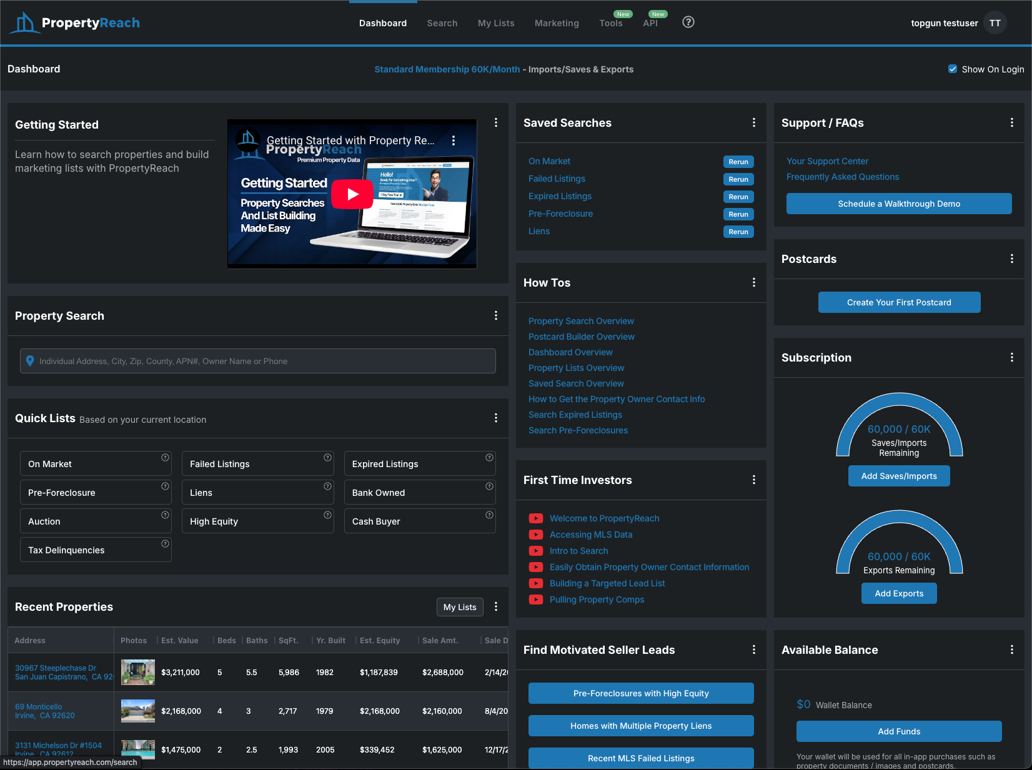The image size is (1032, 770).
Task: Click the property search address input field
Action: pyautogui.click(x=258, y=361)
